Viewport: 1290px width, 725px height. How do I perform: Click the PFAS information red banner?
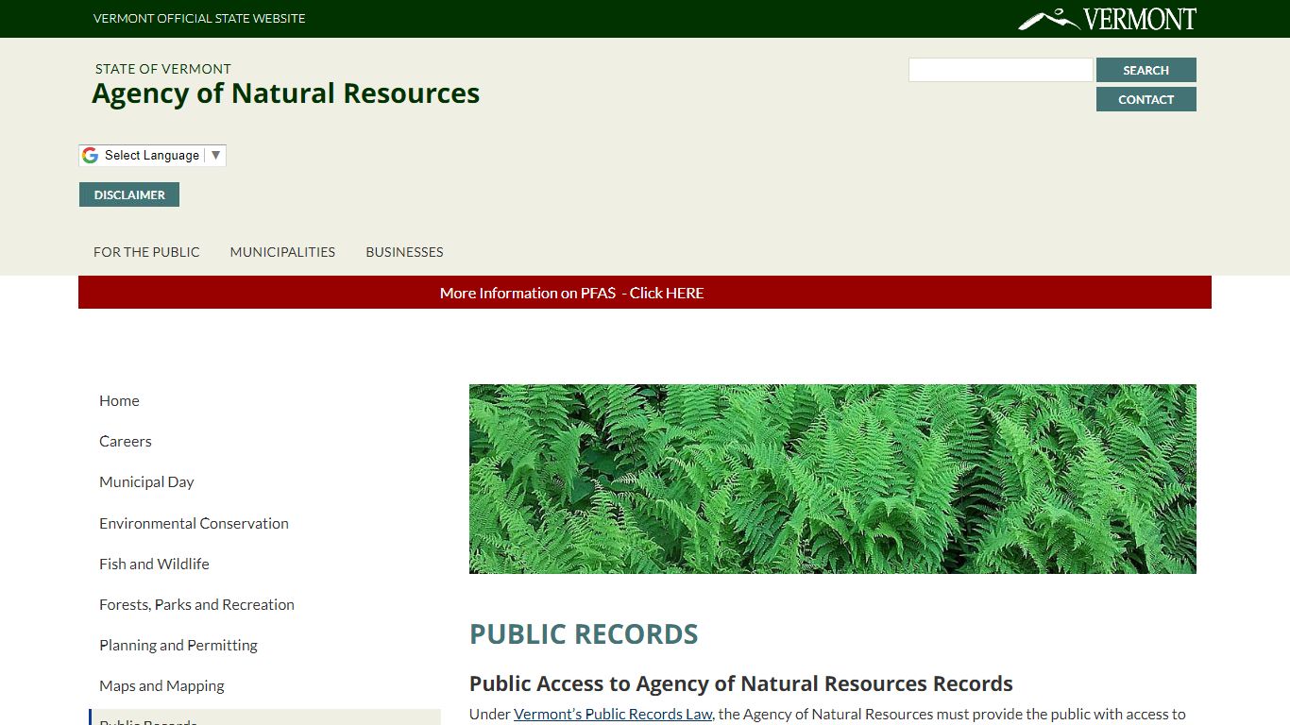pyautogui.click(x=645, y=293)
